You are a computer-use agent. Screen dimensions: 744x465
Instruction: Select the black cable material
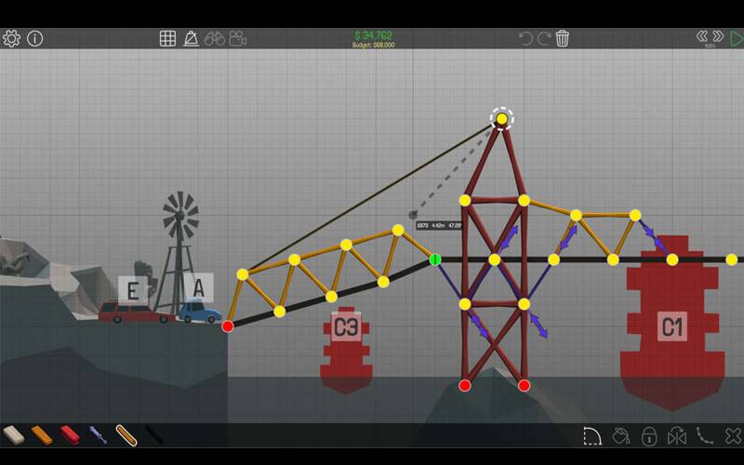click(153, 434)
